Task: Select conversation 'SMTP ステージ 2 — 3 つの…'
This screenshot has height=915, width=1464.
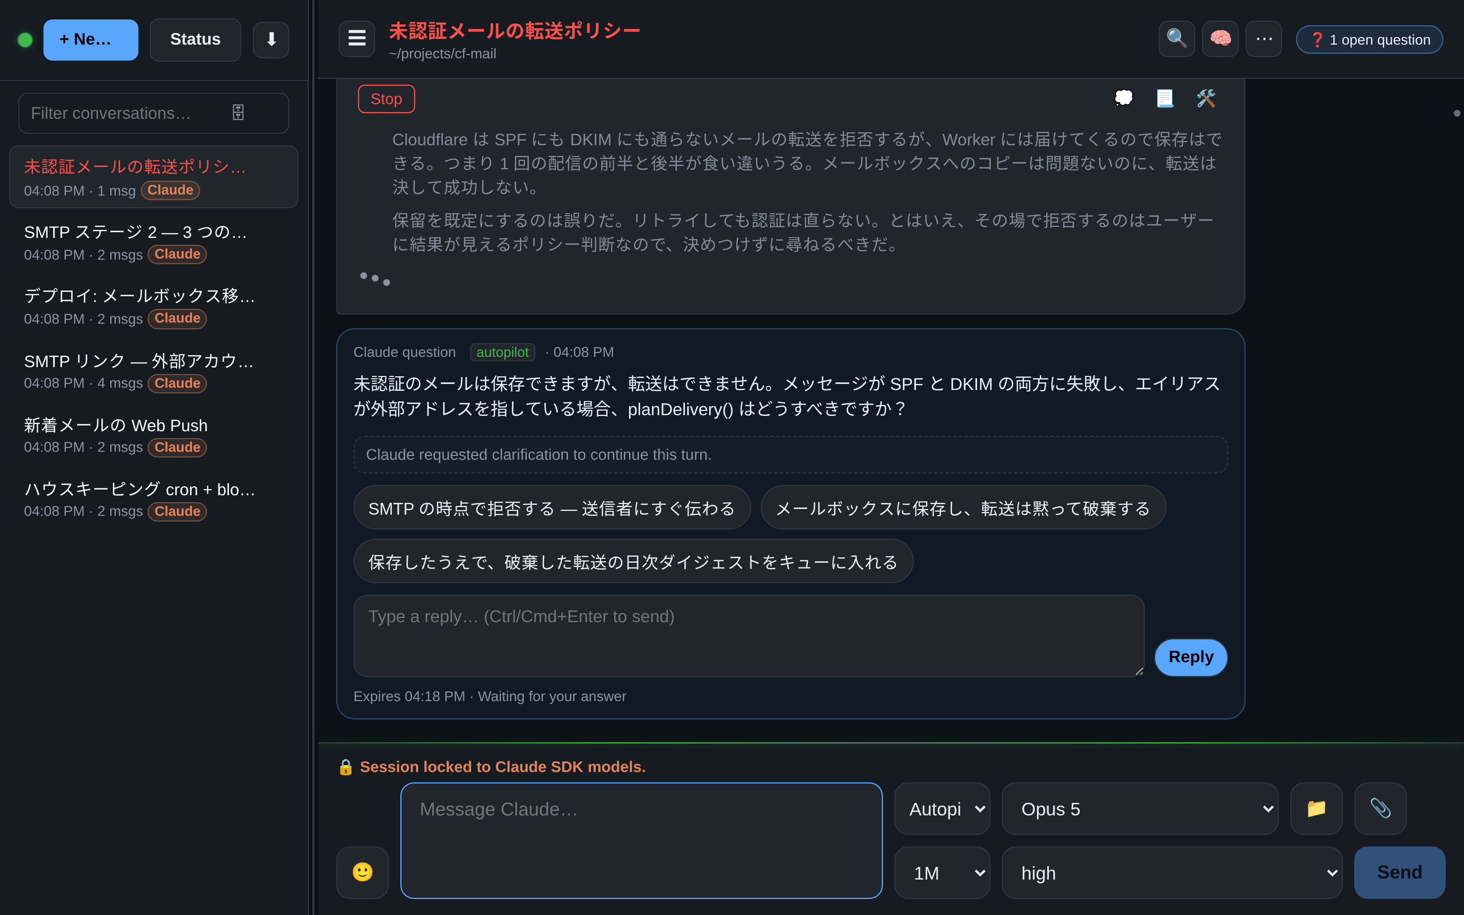Action: [154, 242]
